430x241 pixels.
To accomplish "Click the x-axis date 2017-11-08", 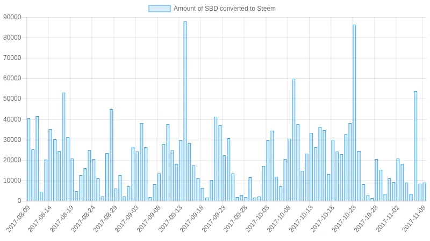I will tap(414, 219).
